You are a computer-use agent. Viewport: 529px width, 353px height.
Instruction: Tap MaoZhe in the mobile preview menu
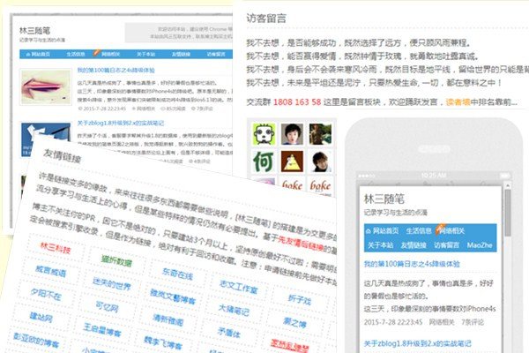coord(480,244)
